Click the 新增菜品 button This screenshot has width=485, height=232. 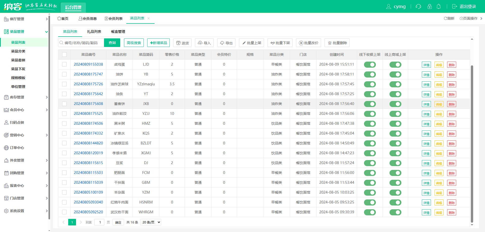coord(158,43)
